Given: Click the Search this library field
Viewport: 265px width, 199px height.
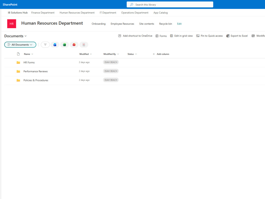Looking at the screenshot, I should click(x=170, y=5).
